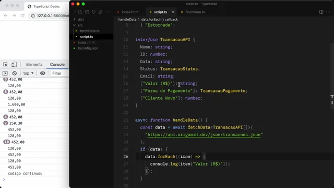Close the script.ts editor tab
Image resolution: width=334 pixels, height=188 pixels.
tap(173, 12)
